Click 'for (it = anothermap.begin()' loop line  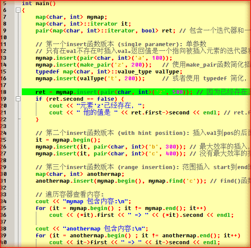[x=138, y=236]
